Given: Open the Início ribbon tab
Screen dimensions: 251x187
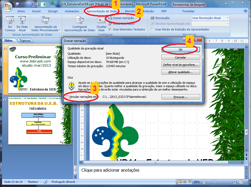Looking at the screenshot, I should pyautogui.click(x=21, y=11).
